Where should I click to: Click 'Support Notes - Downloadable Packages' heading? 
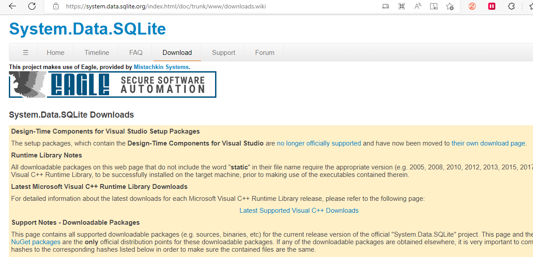coord(75,222)
